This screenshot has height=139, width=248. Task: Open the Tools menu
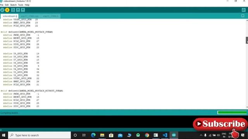(21, 5)
